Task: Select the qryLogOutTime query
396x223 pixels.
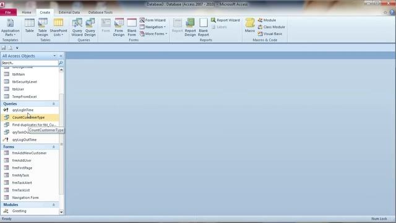Action: pyautogui.click(x=30, y=139)
